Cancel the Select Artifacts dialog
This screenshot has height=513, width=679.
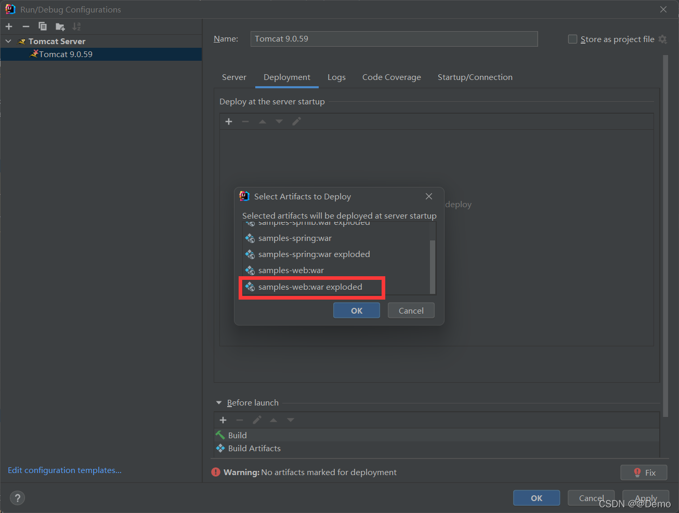411,310
